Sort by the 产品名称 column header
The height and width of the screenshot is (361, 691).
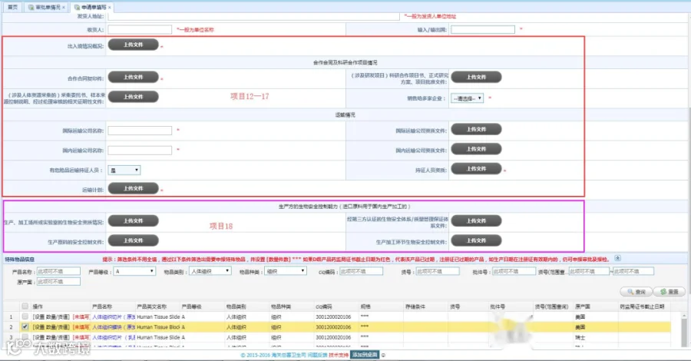tap(113, 306)
